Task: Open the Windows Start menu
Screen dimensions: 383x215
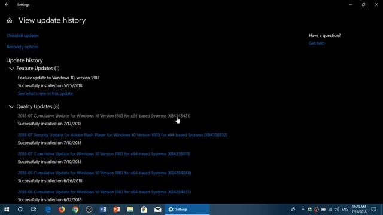Action: pyautogui.click(x=7, y=210)
